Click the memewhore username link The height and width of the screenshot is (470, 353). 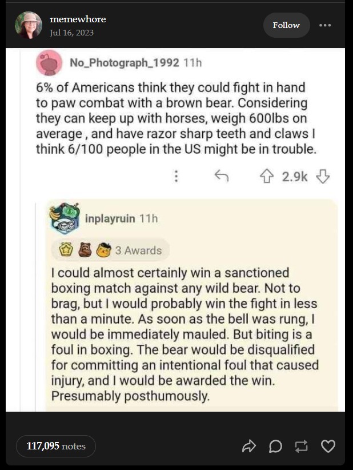tap(78, 19)
